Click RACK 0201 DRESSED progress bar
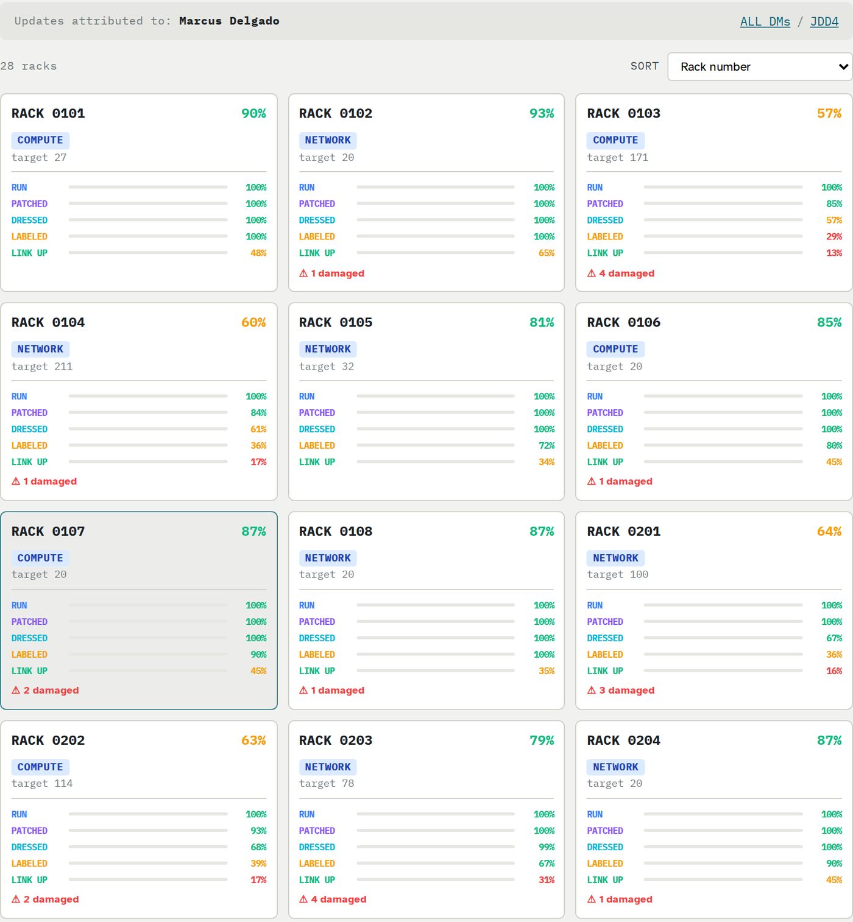853x922 pixels. click(723, 638)
